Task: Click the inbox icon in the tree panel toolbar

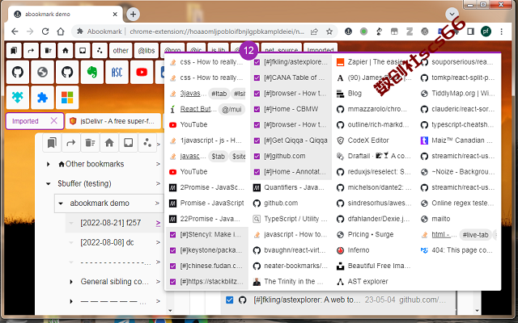Action: coord(128,143)
